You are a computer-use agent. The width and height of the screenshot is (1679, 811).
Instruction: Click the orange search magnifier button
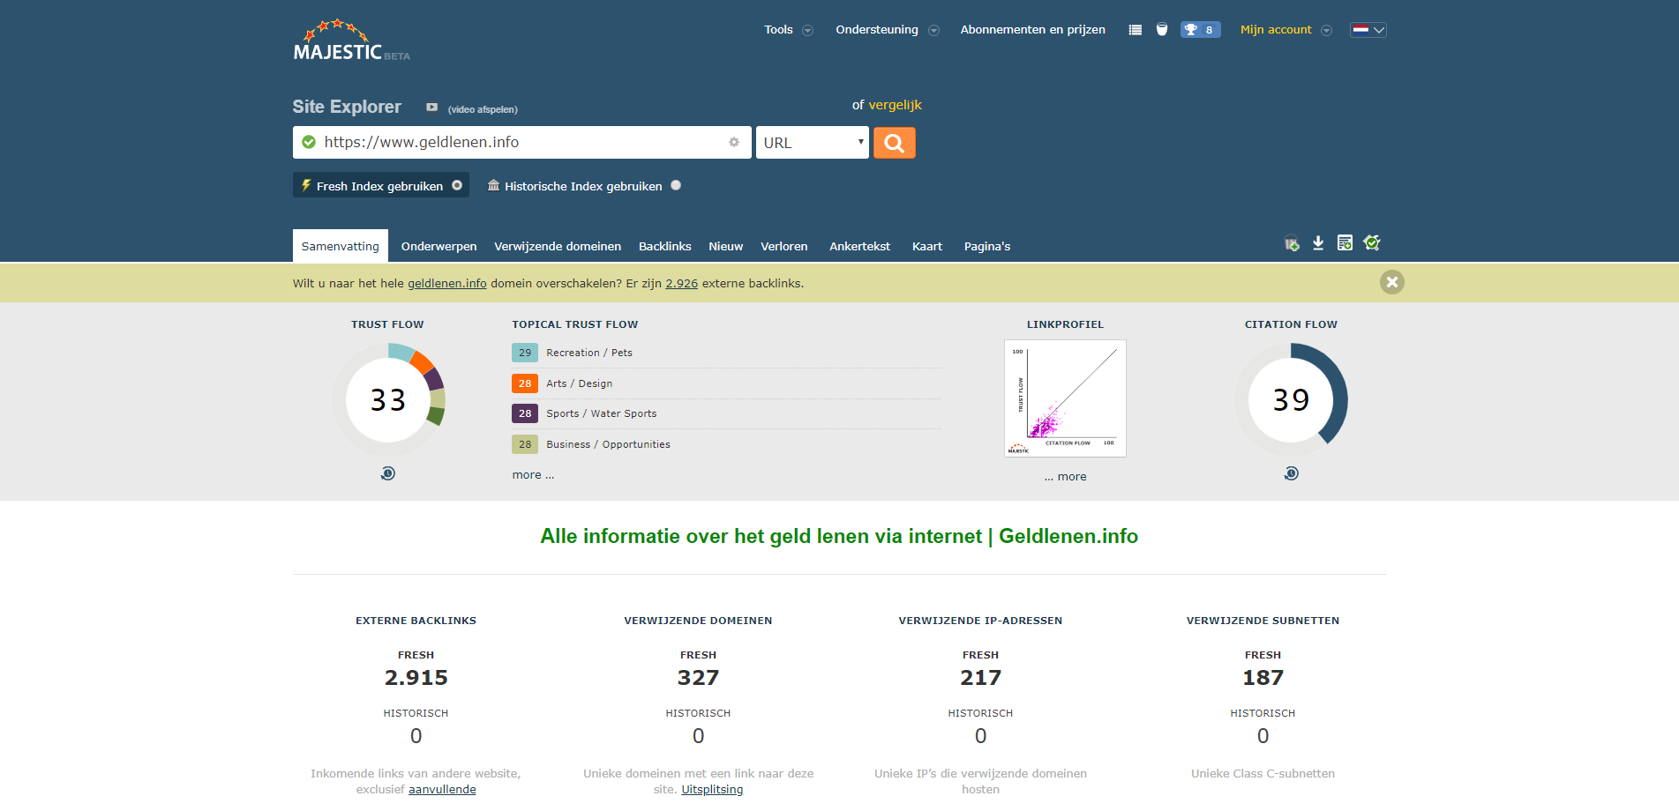pyautogui.click(x=894, y=143)
